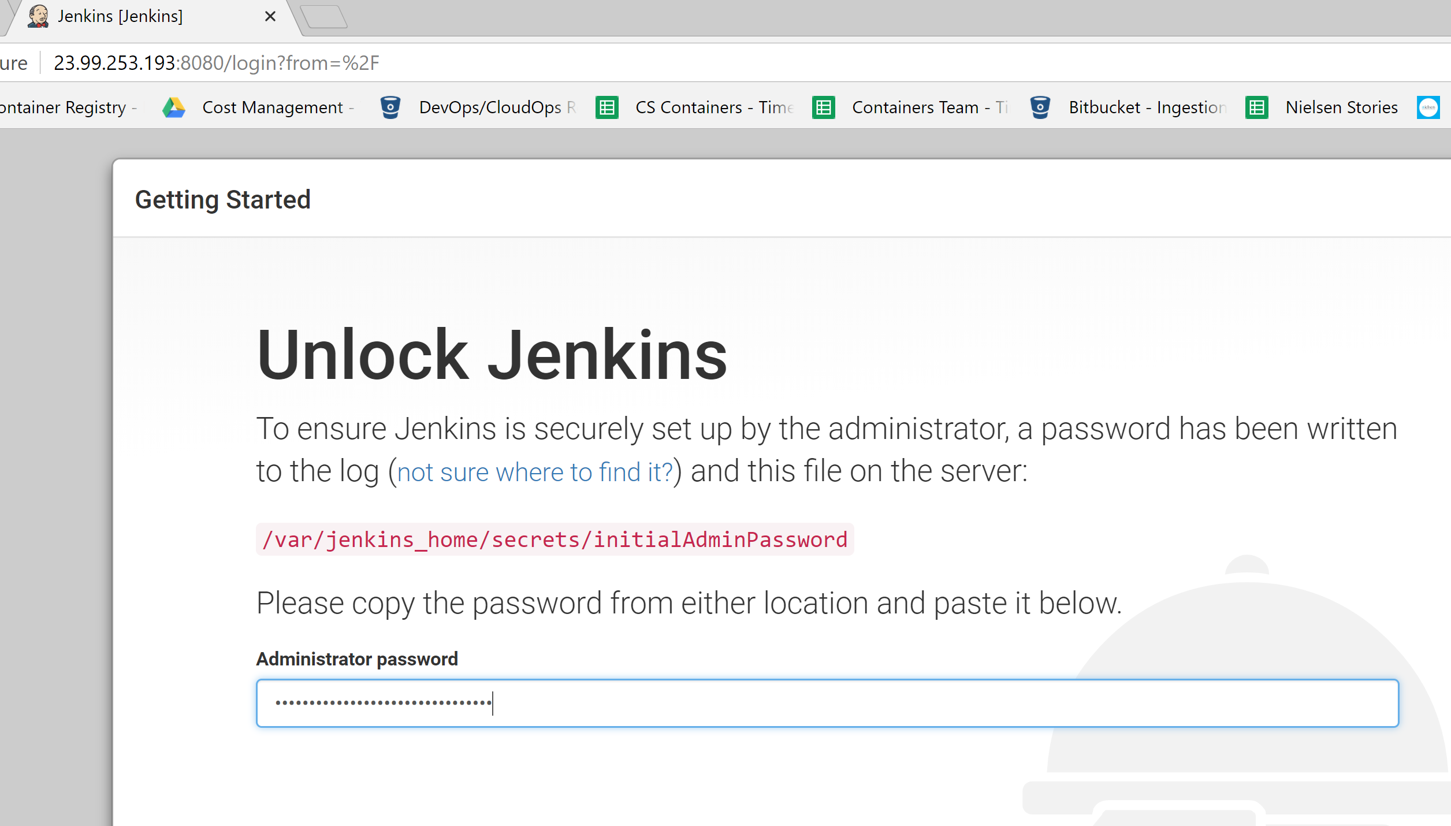Click the address bar URL
Screen dimensions: 1451x826
point(216,63)
